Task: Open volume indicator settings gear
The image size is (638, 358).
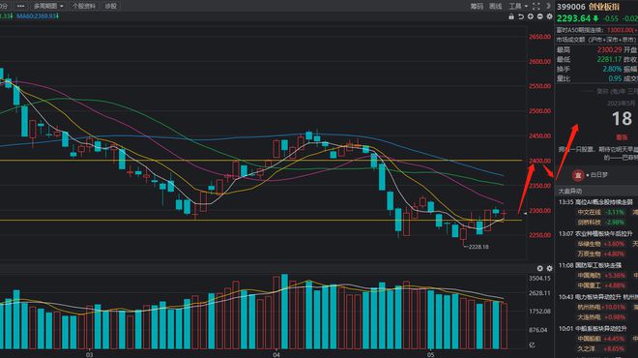Action: click(549, 268)
